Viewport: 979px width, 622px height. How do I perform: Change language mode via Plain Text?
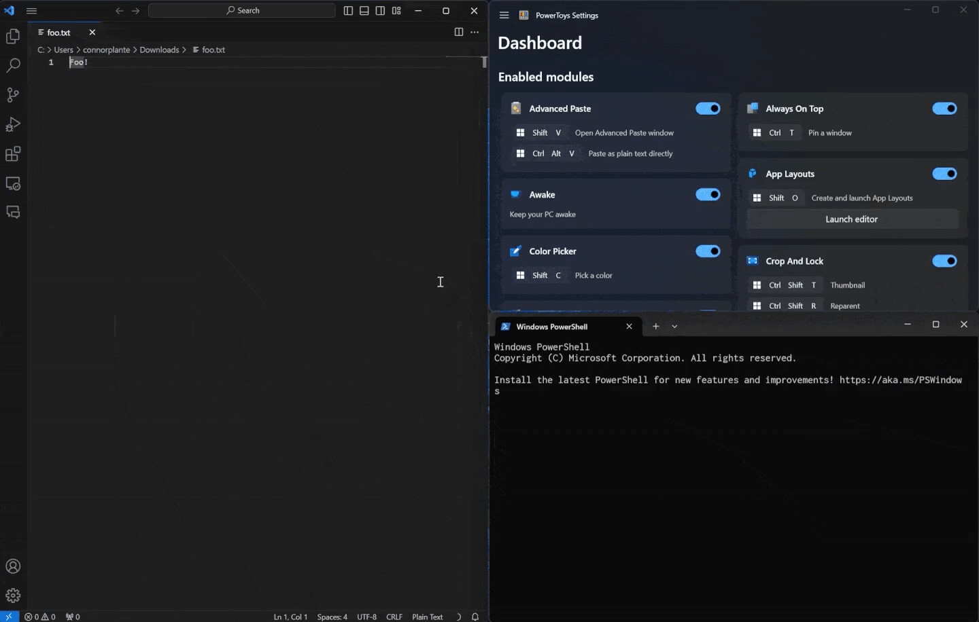point(427,617)
